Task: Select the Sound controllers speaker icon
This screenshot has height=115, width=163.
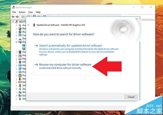Action: point(20,89)
